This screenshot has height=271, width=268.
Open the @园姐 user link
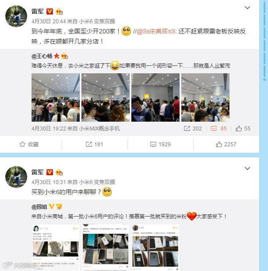(39, 206)
